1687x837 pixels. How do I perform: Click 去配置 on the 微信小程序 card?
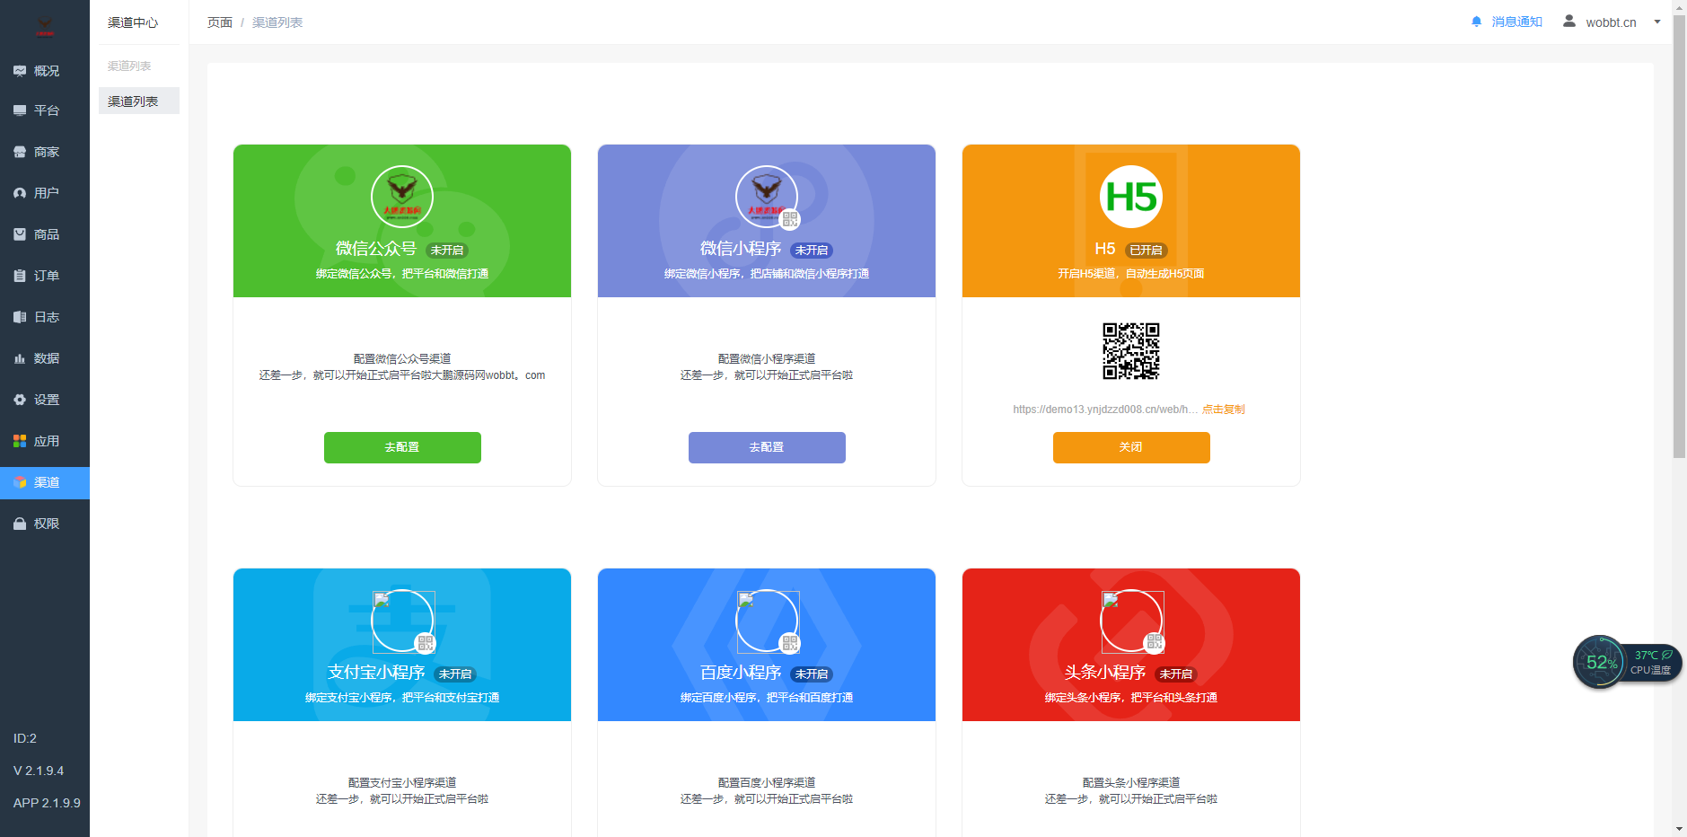(x=766, y=447)
